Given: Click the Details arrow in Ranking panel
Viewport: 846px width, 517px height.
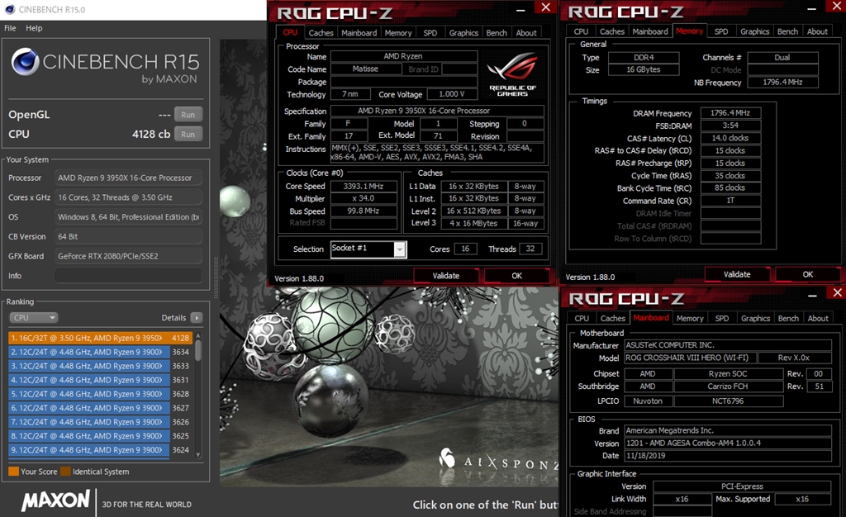Looking at the screenshot, I should [x=195, y=317].
